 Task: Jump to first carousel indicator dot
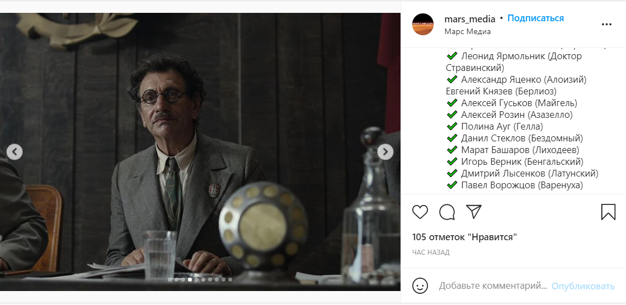tap(170, 279)
